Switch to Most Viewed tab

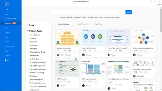82,24
